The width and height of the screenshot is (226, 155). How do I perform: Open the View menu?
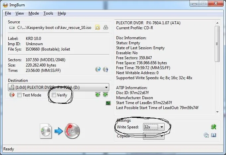click(x=20, y=13)
